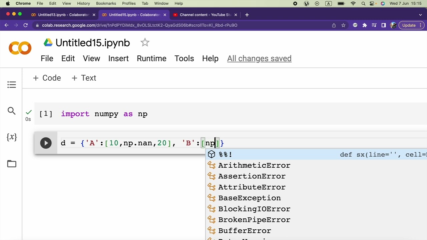Open Chrome media control icon
427x240 pixels.
point(374,25)
